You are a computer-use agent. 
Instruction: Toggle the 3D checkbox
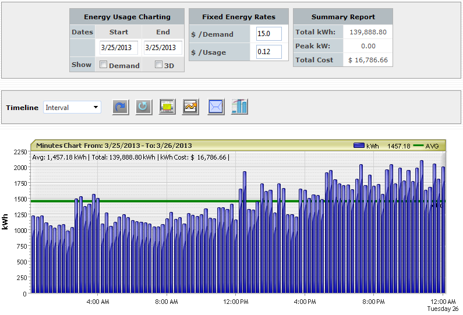(158, 65)
